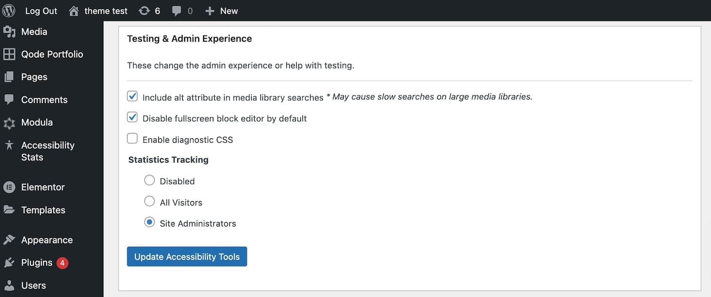Select the Media library icon in the sidebar
This screenshot has height=297, width=711.
[10, 31]
